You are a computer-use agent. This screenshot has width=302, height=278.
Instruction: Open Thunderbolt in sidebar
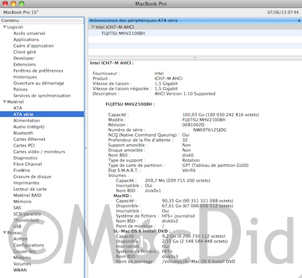(26, 220)
